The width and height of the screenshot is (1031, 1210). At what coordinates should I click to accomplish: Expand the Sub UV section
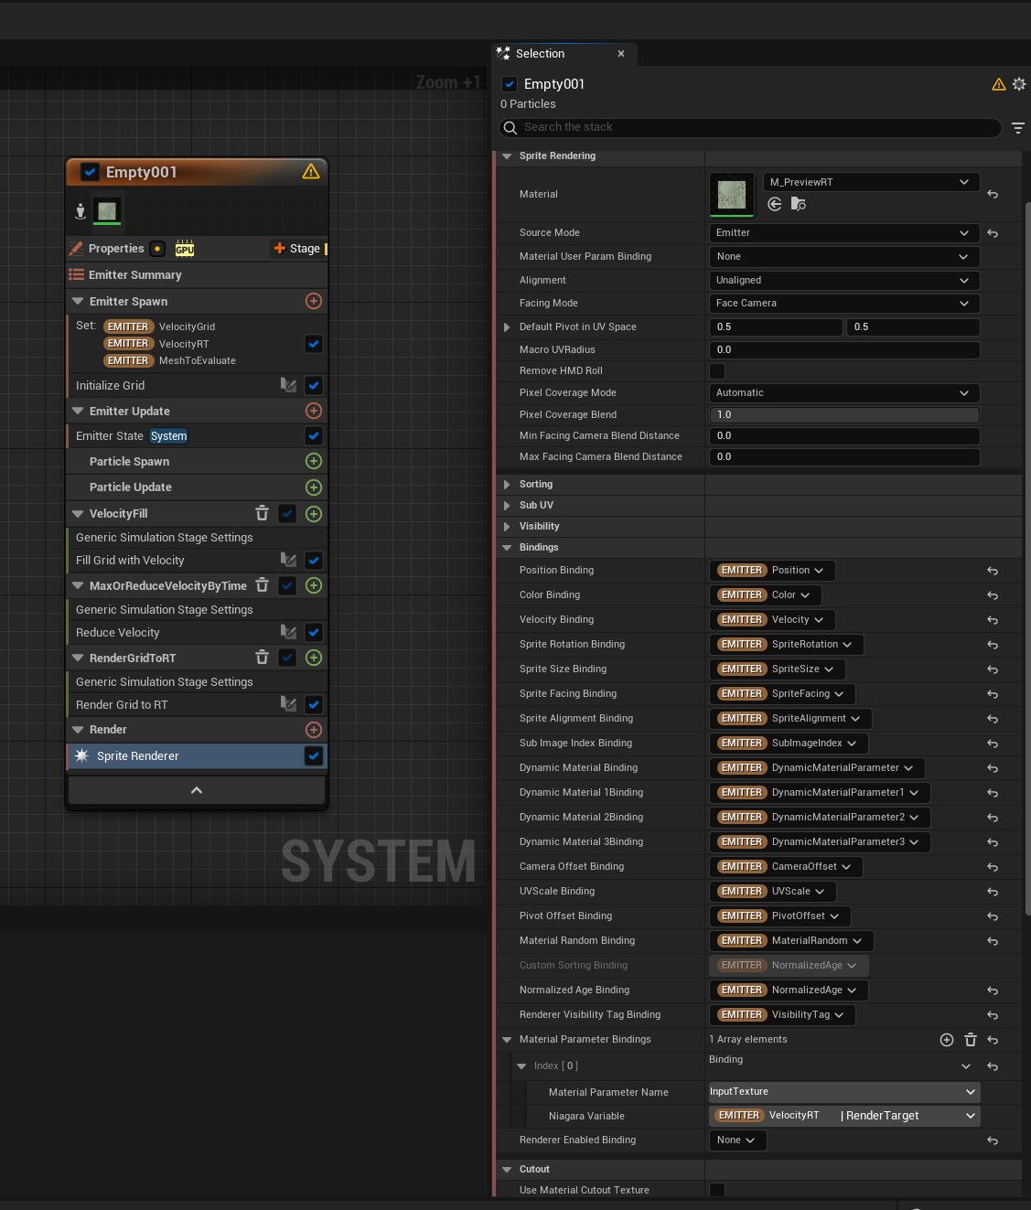[507, 506]
